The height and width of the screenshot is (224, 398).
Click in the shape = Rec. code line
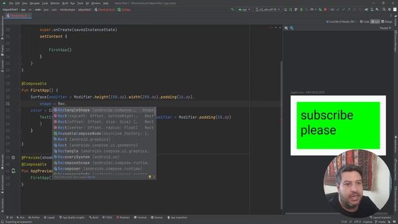click(150, 104)
